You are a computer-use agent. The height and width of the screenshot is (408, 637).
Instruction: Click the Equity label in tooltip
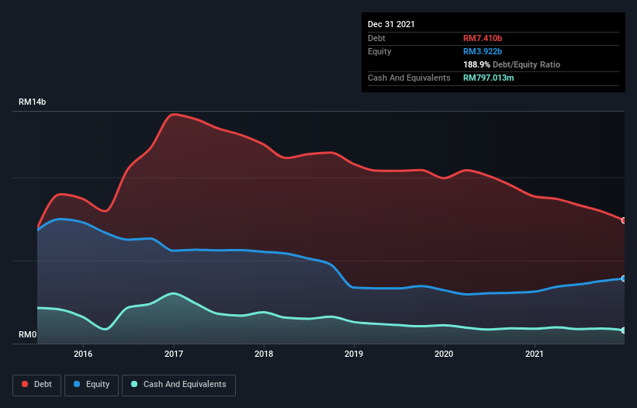coord(379,51)
